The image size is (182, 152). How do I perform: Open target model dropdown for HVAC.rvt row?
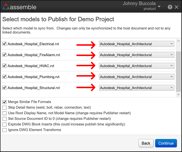tap(136, 66)
